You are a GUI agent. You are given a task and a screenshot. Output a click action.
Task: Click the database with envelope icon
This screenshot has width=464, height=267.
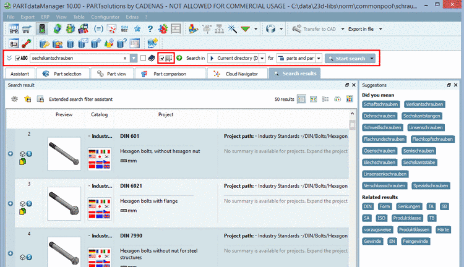(x=83, y=43)
